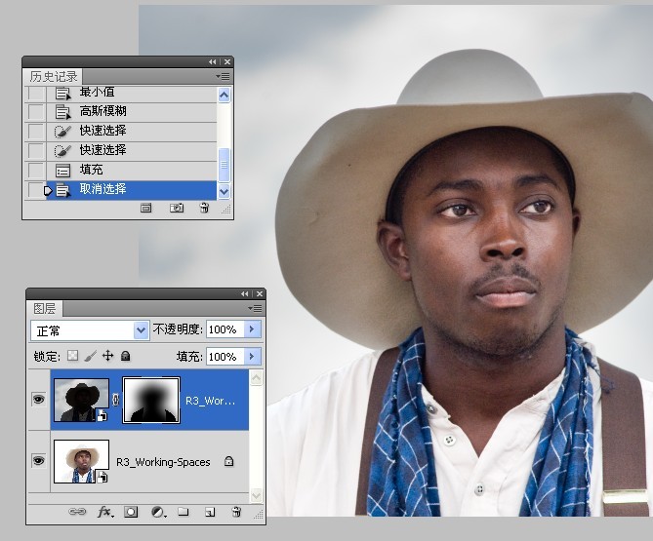The height and width of the screenshot is (541, 653).
Task: Select the 高斯模糊 history state
Action: tap(131, 111)
